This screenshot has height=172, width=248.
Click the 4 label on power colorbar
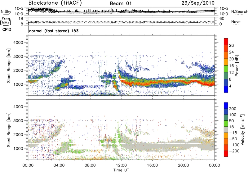click(230, 86)
